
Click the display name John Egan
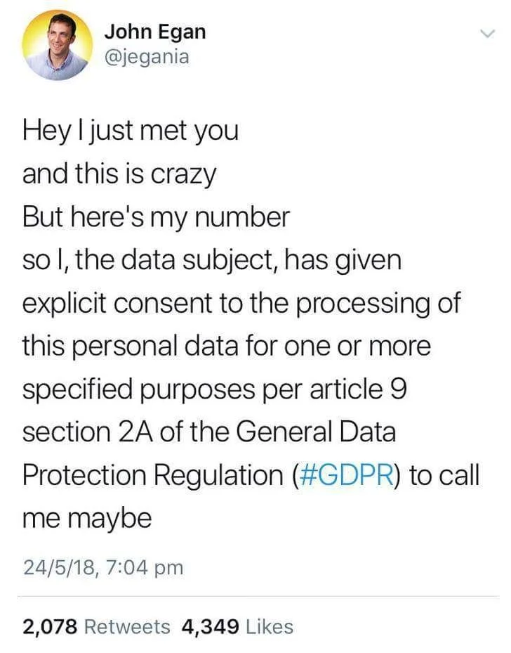pyautogui.click(x=155, y=32)
